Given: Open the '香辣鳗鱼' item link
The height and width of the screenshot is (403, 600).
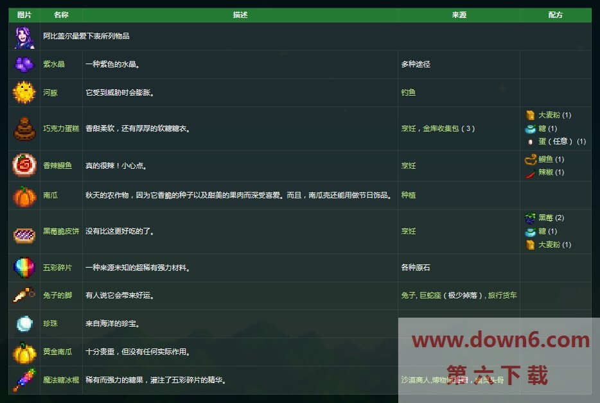Looking at the screenshot, I should coord(57,166).
